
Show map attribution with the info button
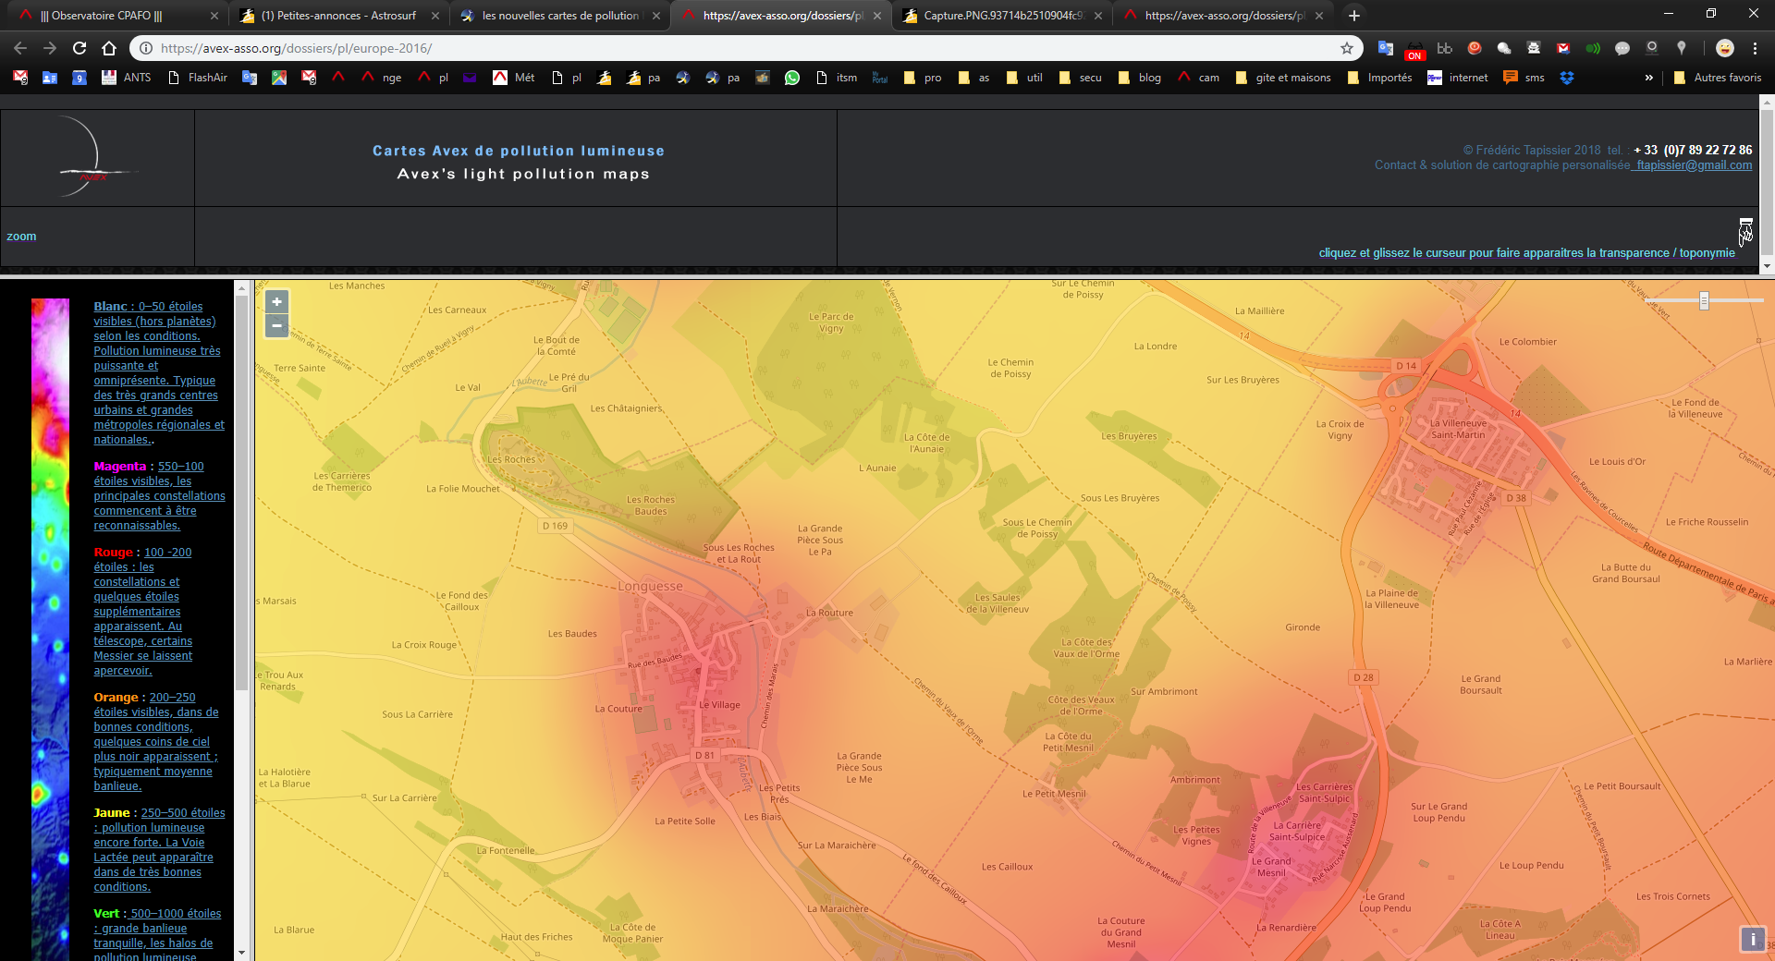1753,939
